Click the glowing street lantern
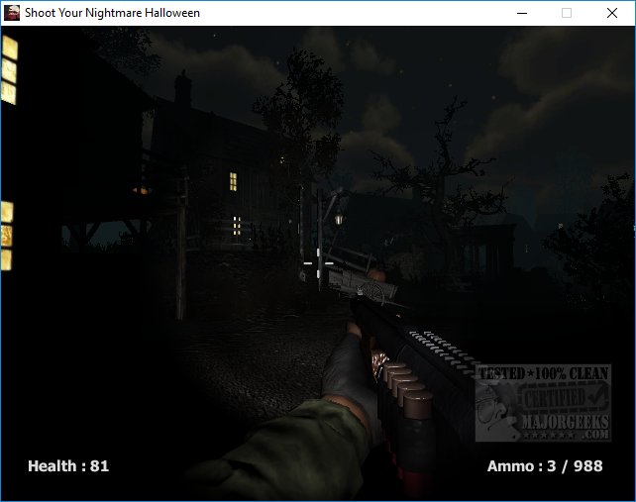Screen dimensions: 636x502 (339, 220)
